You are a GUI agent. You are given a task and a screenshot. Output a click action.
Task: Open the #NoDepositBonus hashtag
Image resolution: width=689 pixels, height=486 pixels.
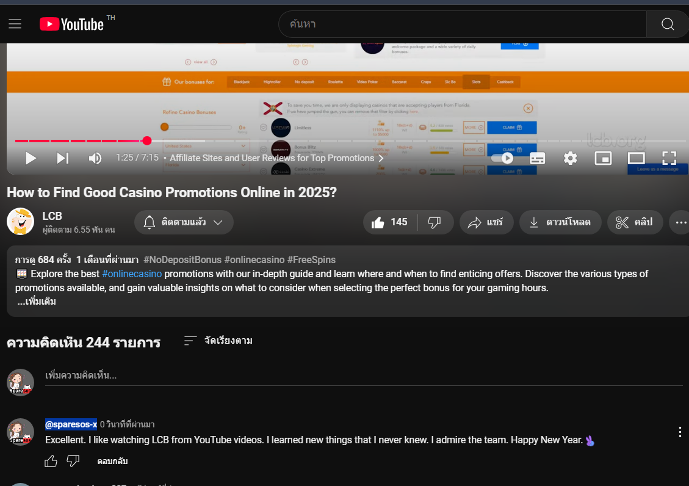click(x=182, y=259)
